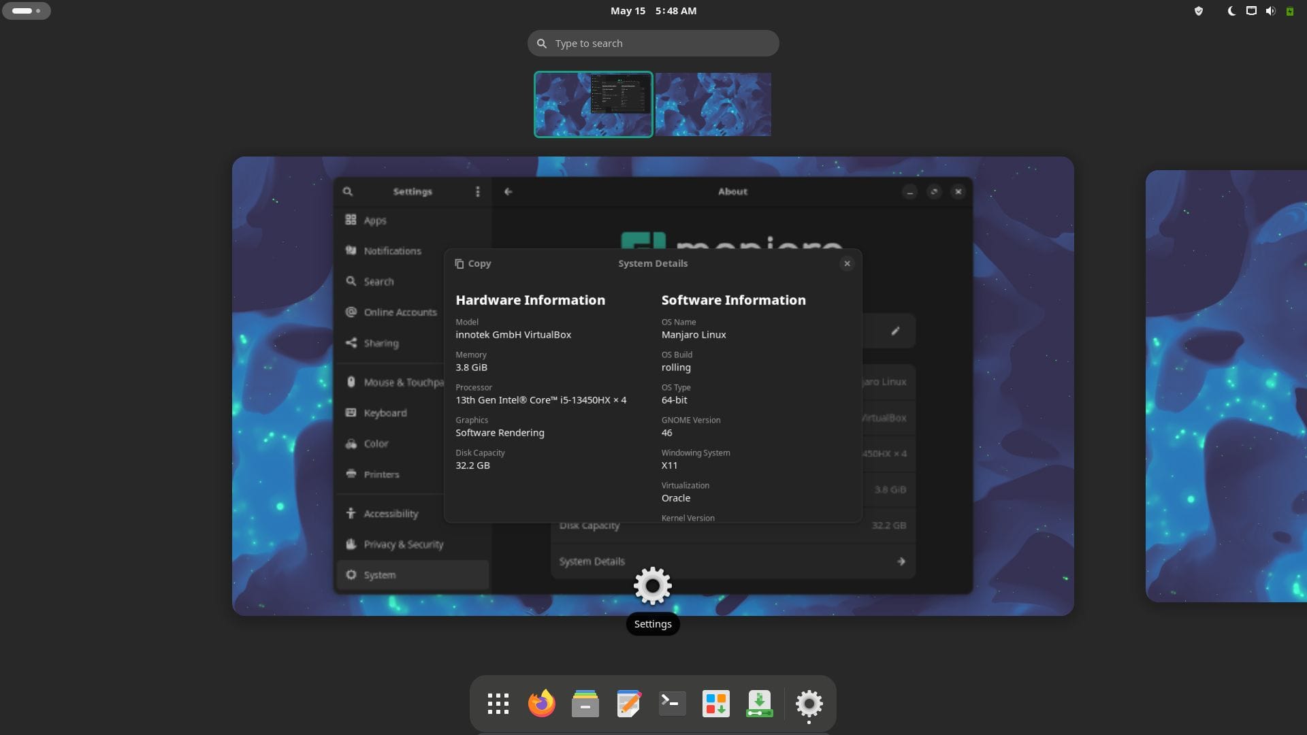Image resolution: width=1307 pixels, height=735 pixels.
Task: Click the volume icon in the top bar
Action: click(1271, 11)
